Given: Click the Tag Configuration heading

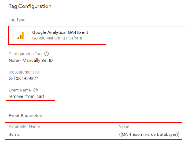Looking at the screenshot, I should coord(30,6).
